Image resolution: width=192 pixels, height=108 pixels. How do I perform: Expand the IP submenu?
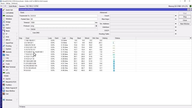click(17, 34)
